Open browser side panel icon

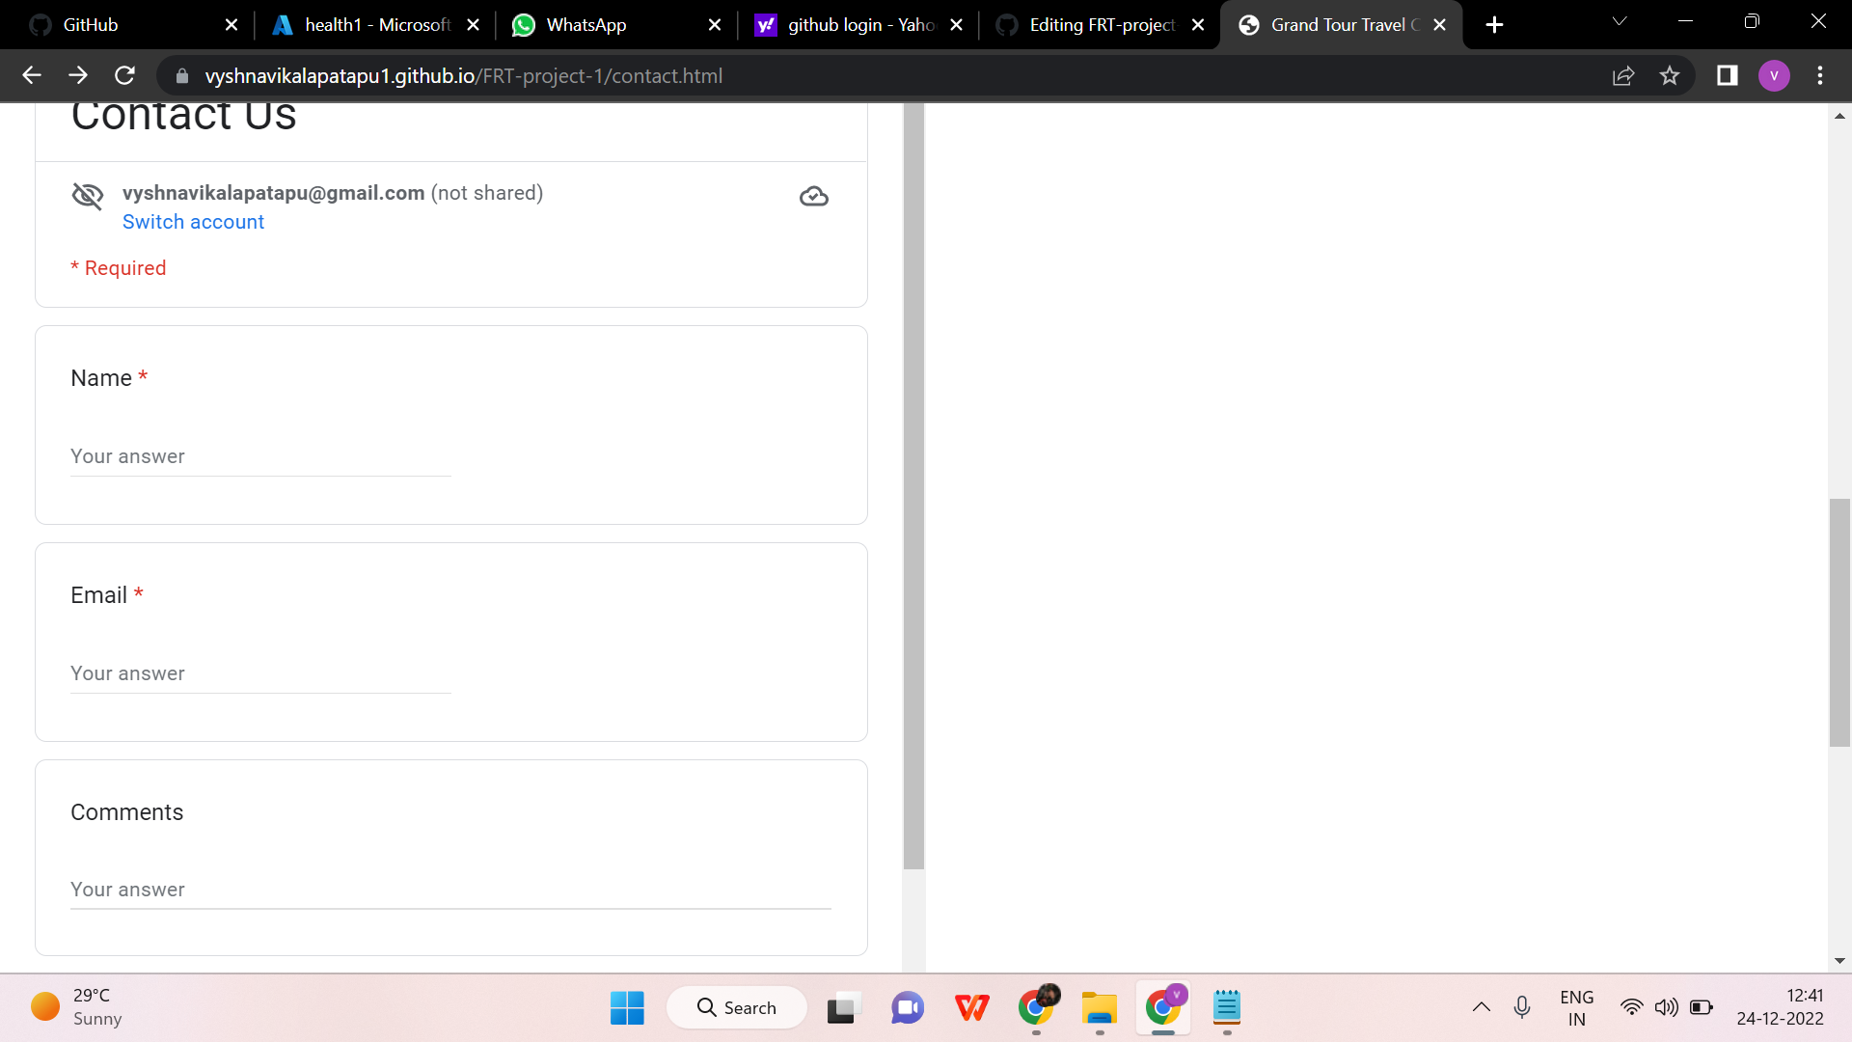click(1727, 75)
